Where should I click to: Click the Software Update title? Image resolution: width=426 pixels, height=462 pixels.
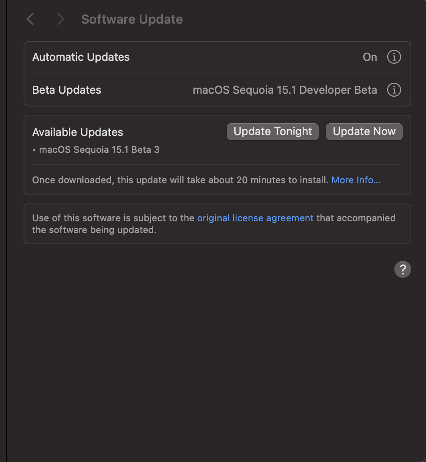pyautogui.click(x=132, y=19)
